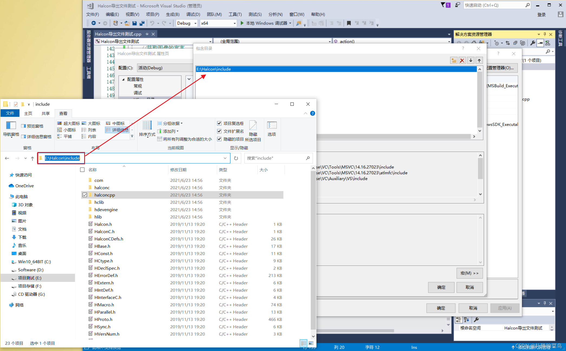Switch to large thumbnail view in Explorer status bar
This screenshot has width=566, height=351.
[x=311, y=343]
